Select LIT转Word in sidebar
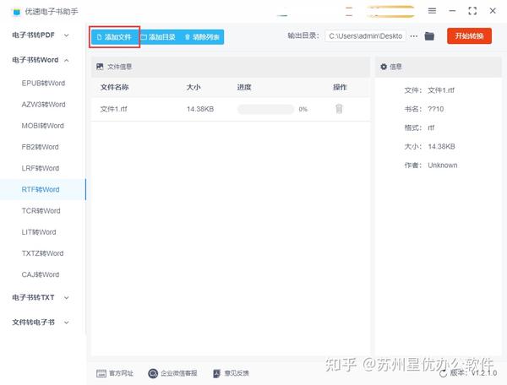Screen dimensions: 507x385 tap(39, 232)
